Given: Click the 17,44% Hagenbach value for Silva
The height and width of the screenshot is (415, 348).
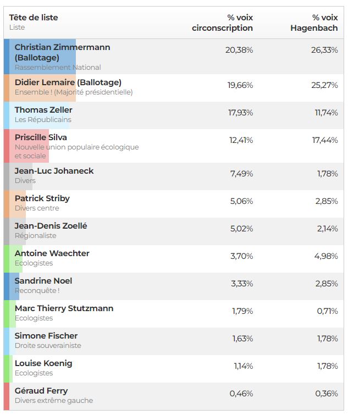Looking at the screenshot, I should point(325,140).
